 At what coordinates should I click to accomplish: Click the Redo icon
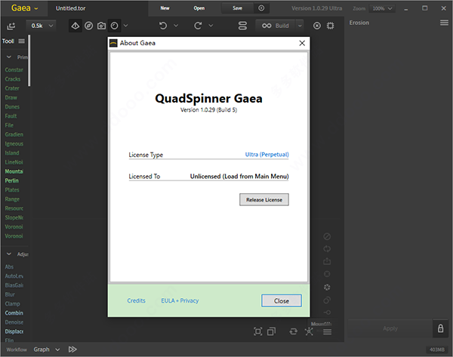point(198,26)
